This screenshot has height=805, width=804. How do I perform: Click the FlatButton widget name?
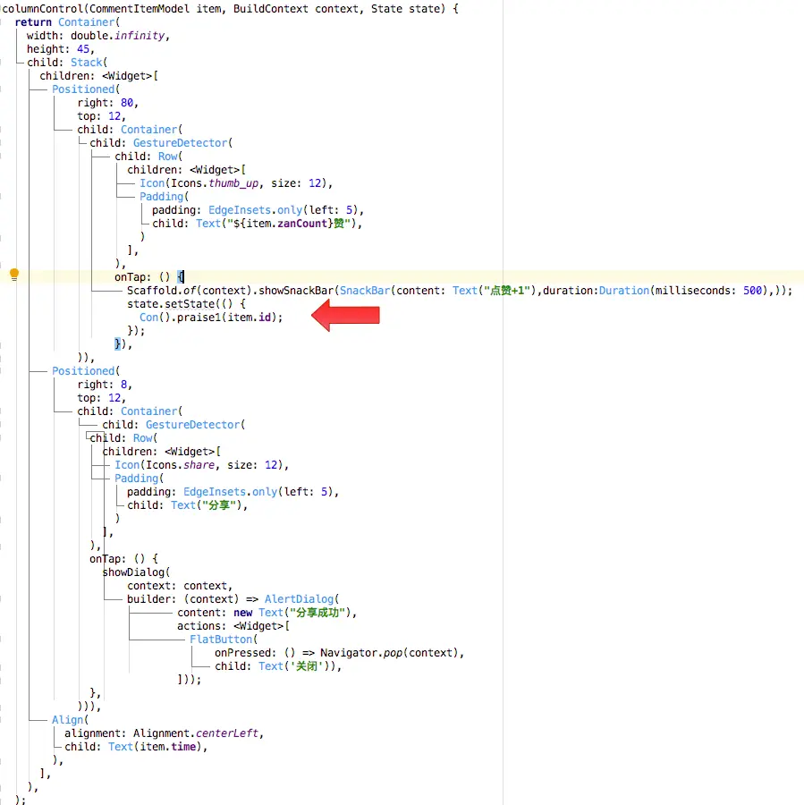(x=221, y=639)
